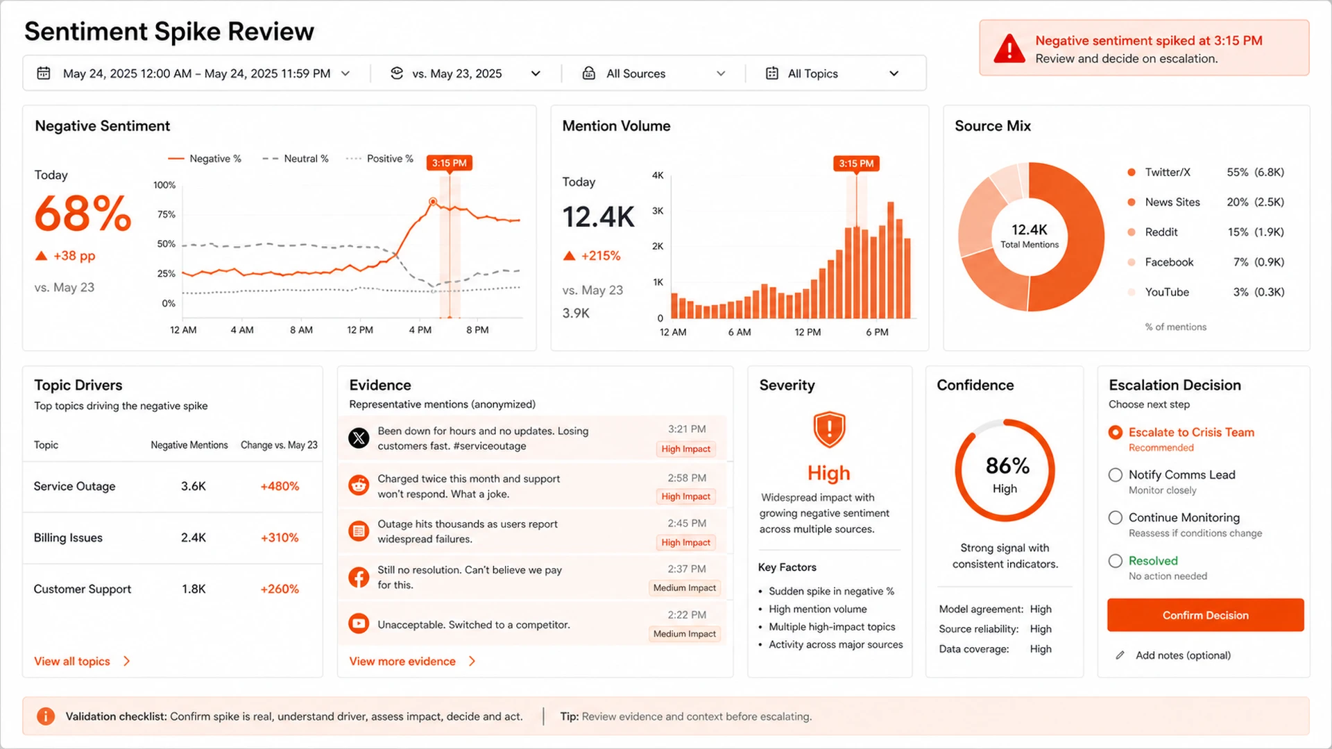Image resolution: width=1332 pixels, height=749 pixels.
Task: Click the Reddit legend color dot
Action: 1132,232
